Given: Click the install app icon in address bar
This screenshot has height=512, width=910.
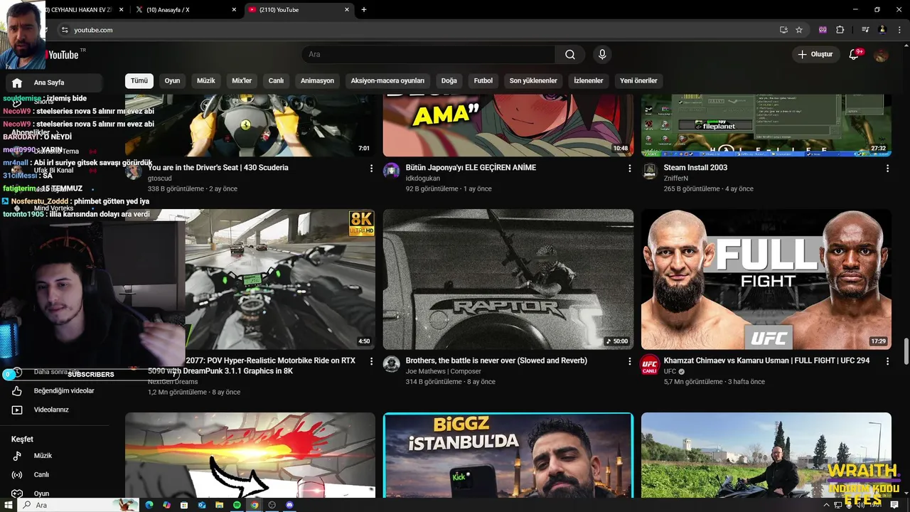Looking at the screenshot, I should click(x=783, y=30).
